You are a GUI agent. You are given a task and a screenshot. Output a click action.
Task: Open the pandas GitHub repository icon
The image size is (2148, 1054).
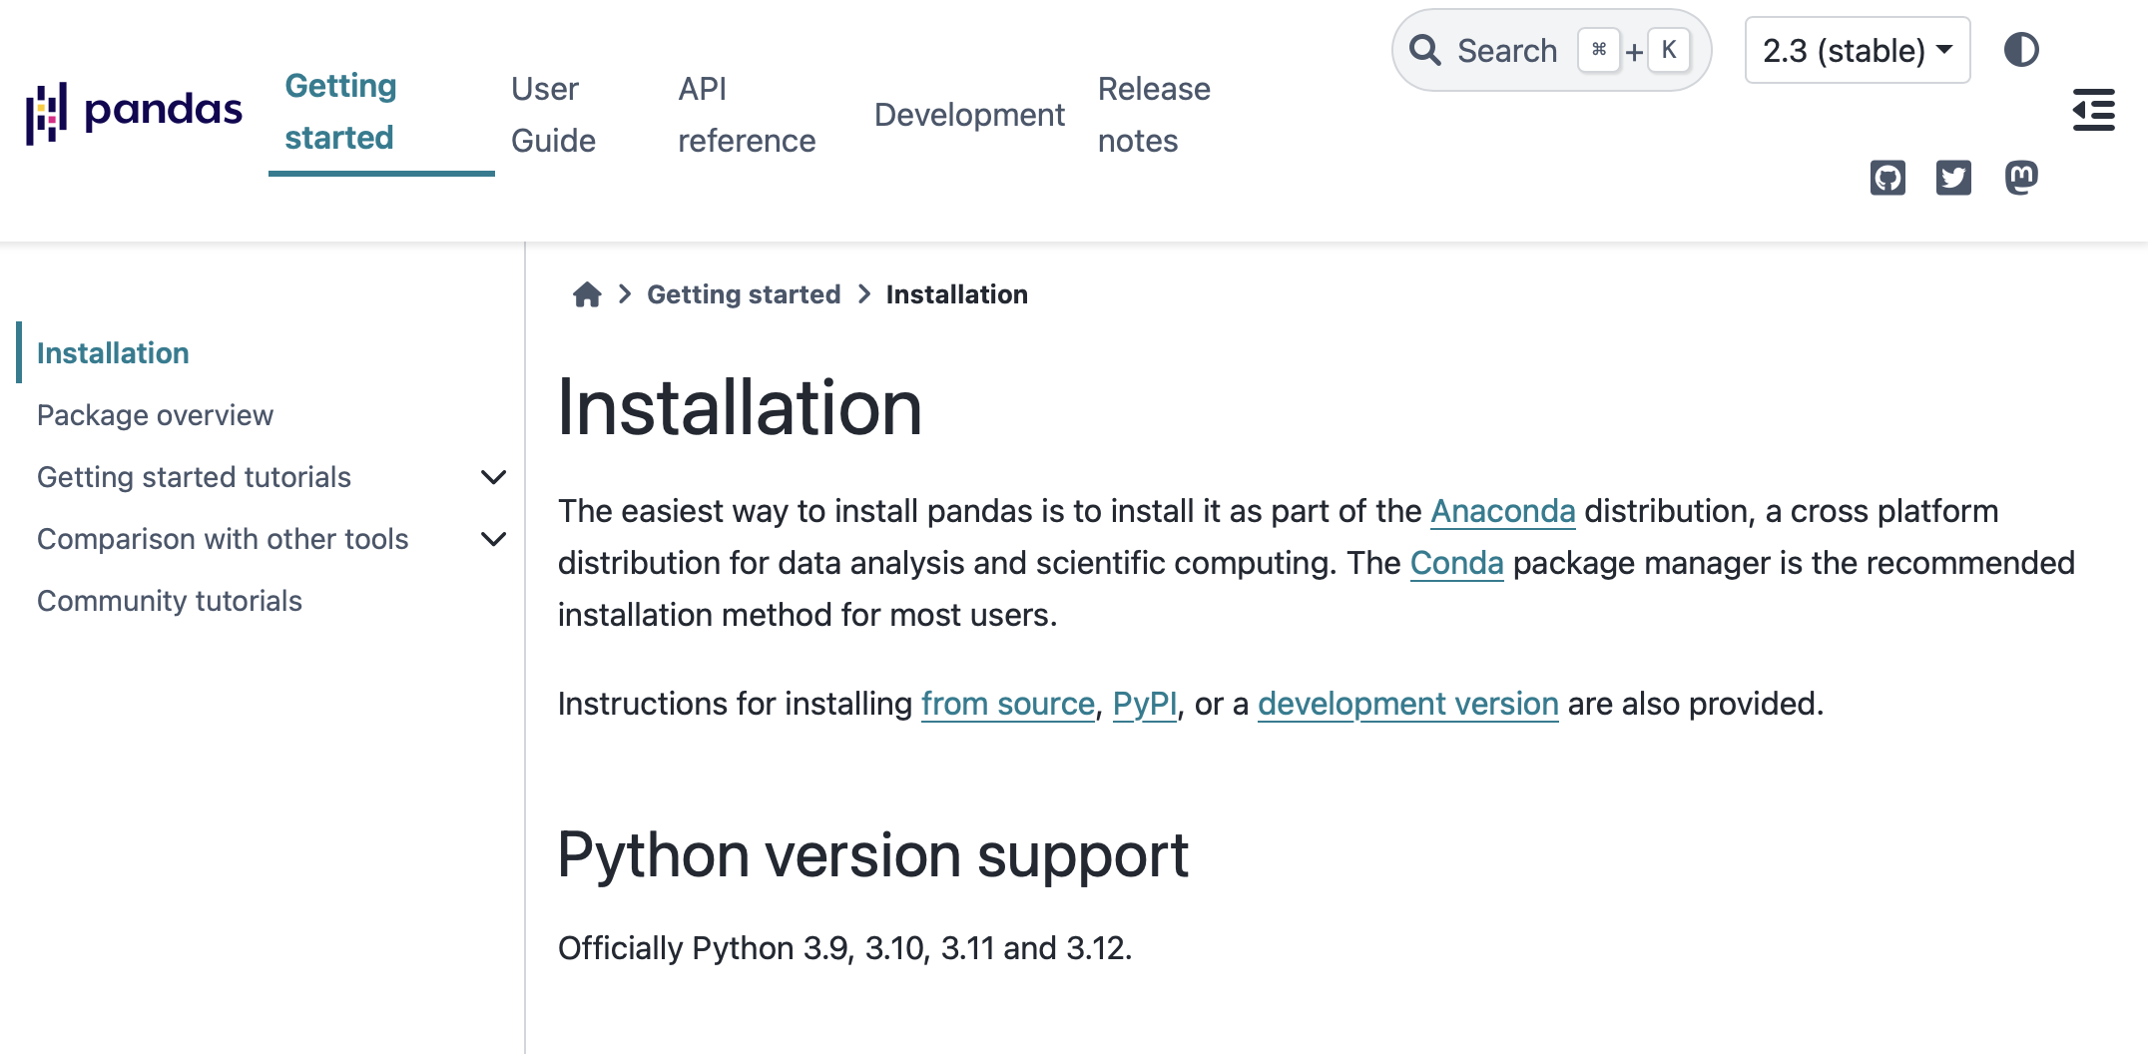tap(1887, 178)
